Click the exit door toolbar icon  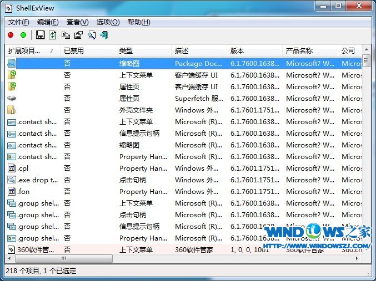104,35
